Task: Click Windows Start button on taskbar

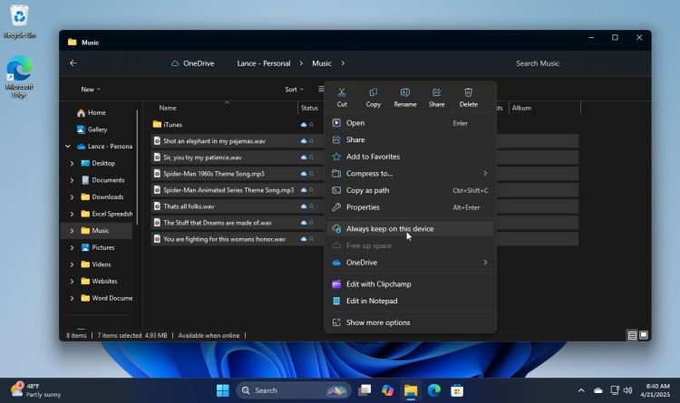Action: (x=222, y=390)
